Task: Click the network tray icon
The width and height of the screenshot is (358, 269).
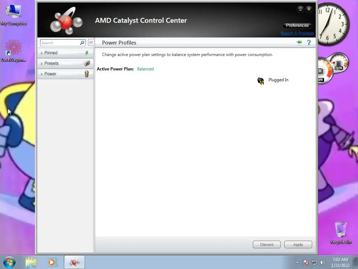Action: click(314, 262)
